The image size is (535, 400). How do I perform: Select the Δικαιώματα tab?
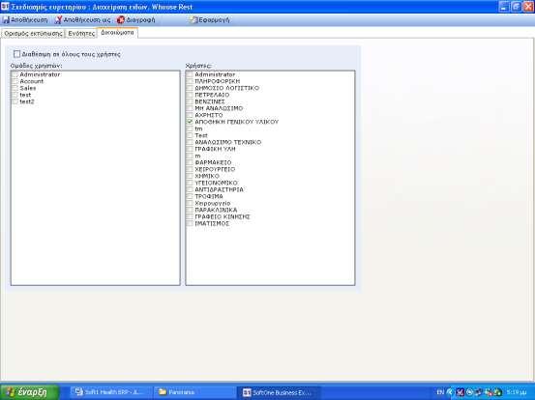(117, 33)
